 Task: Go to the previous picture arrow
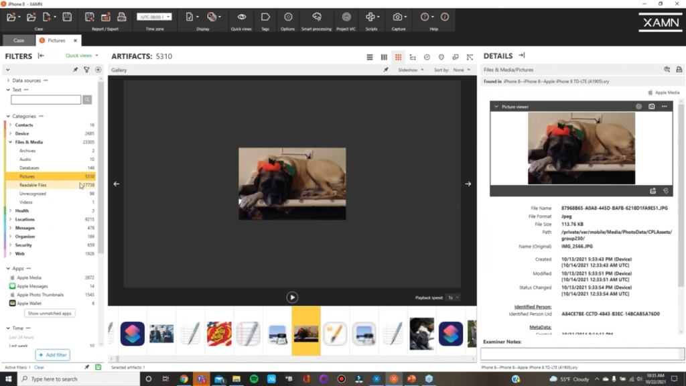pos(117,184)
